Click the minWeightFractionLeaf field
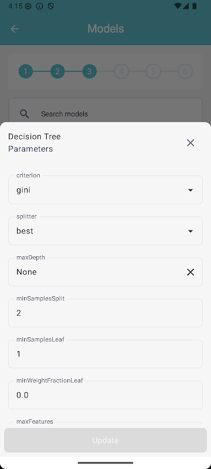Screen dimensions: 211x469 (105, 395)
